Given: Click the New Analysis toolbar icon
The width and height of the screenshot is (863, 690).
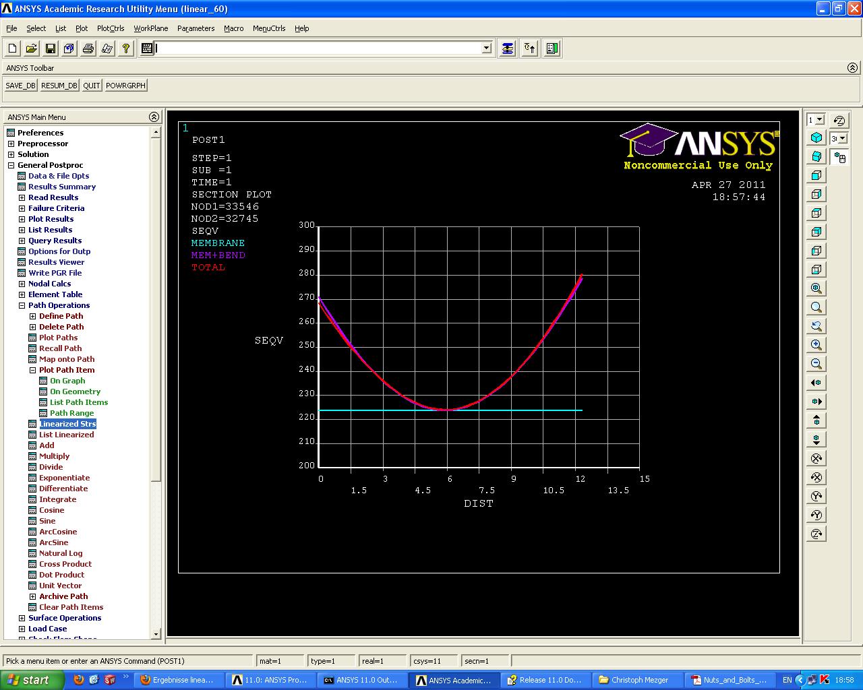Looking at the screenshot, I should [13, 49].
